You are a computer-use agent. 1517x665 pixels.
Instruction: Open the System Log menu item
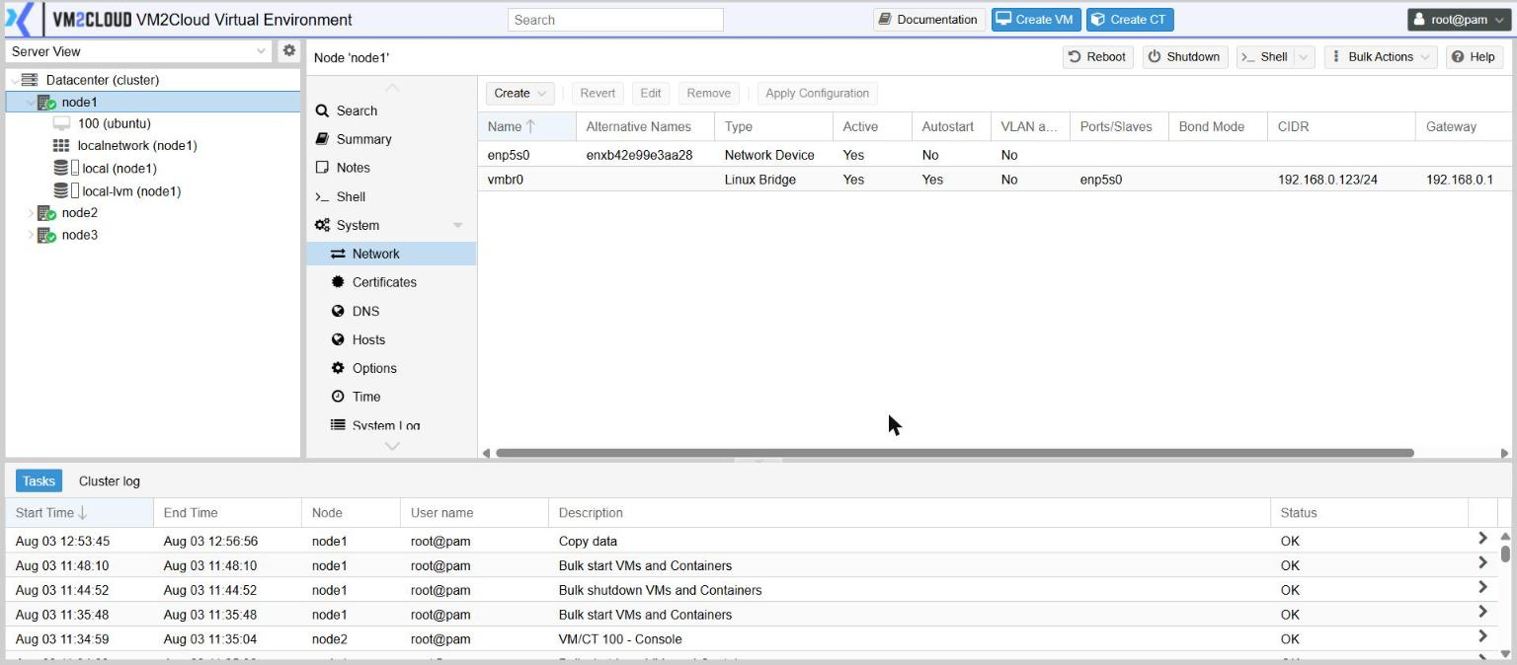coord(391,425)
